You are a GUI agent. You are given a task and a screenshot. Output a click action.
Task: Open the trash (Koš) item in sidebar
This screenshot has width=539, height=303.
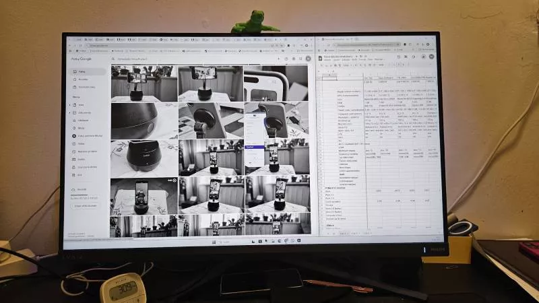80,174
